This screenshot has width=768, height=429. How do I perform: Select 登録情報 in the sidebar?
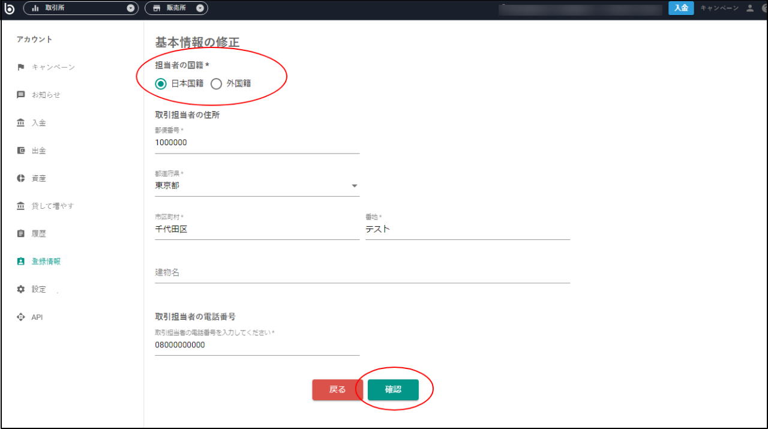click(x=46, y=262)
